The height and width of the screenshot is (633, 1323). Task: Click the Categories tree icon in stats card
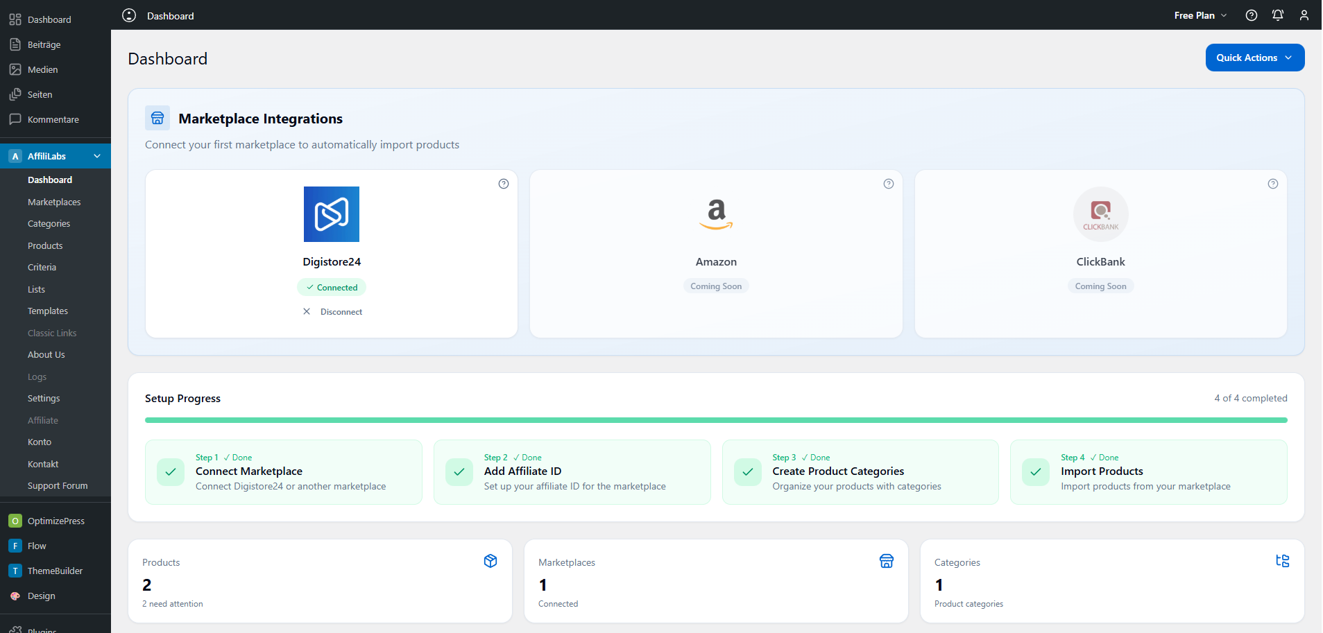pos(1282,561)
